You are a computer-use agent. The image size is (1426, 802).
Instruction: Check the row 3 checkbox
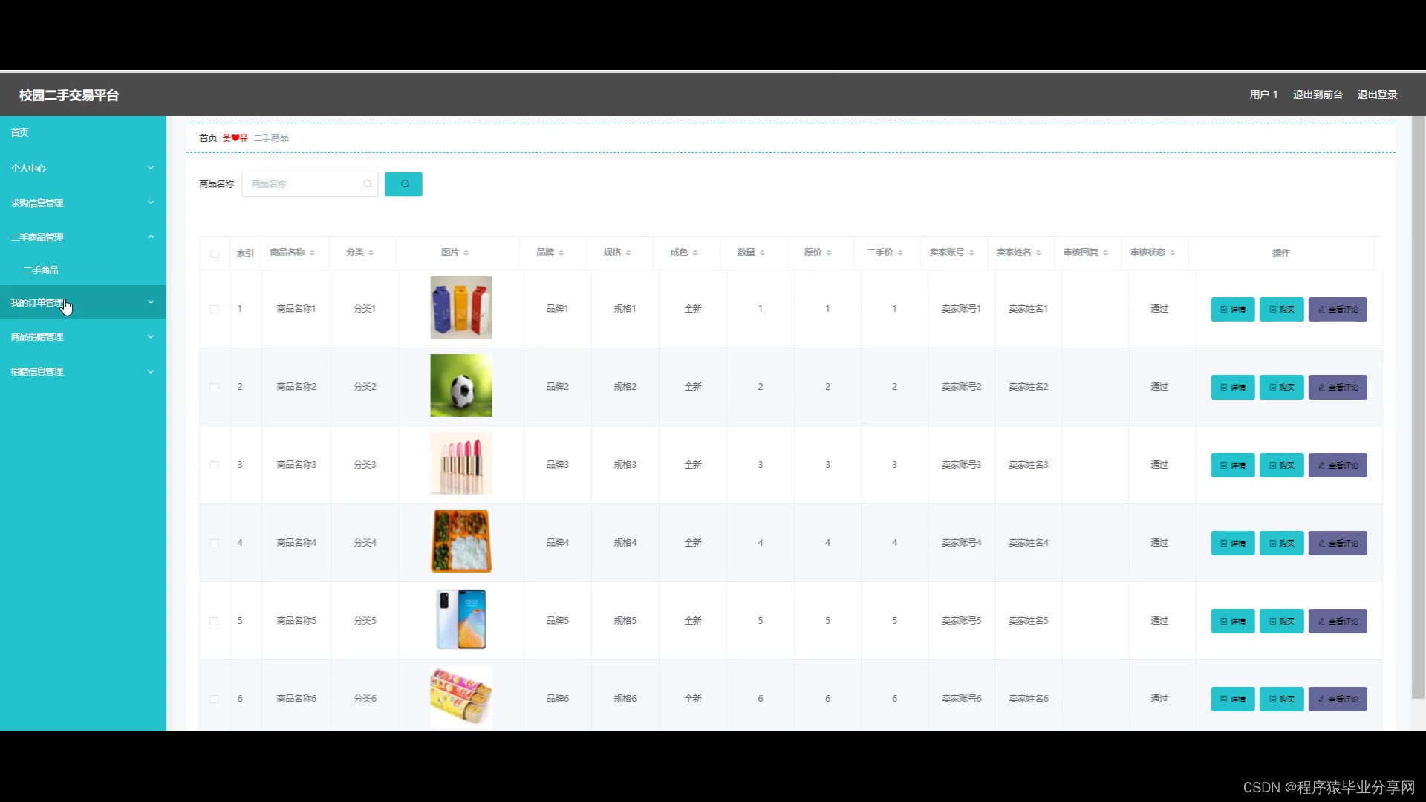coord(214,465)
